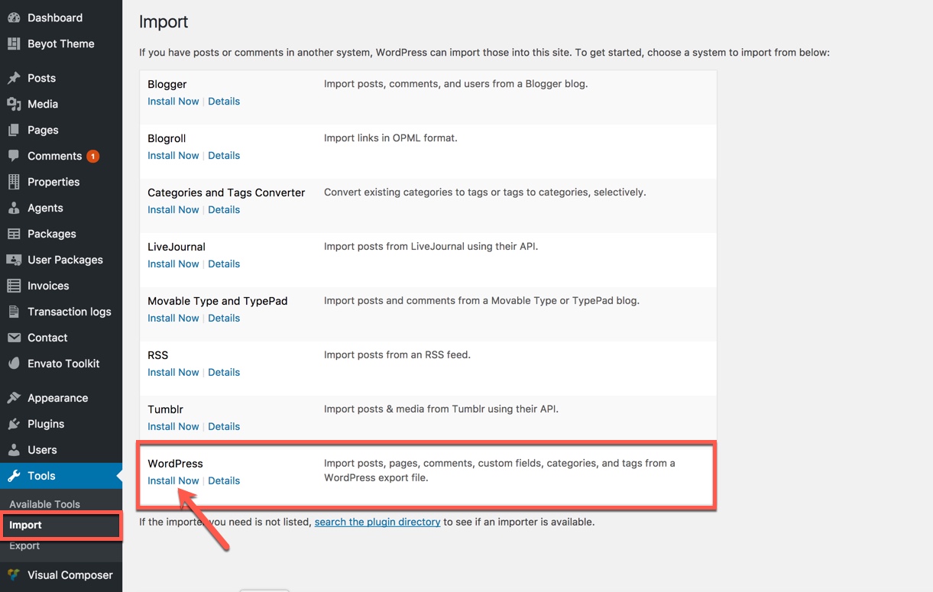This screenshot has height=592, width=933.
Task: Click the Media icon in sidebar
Action: pos(14,104)
